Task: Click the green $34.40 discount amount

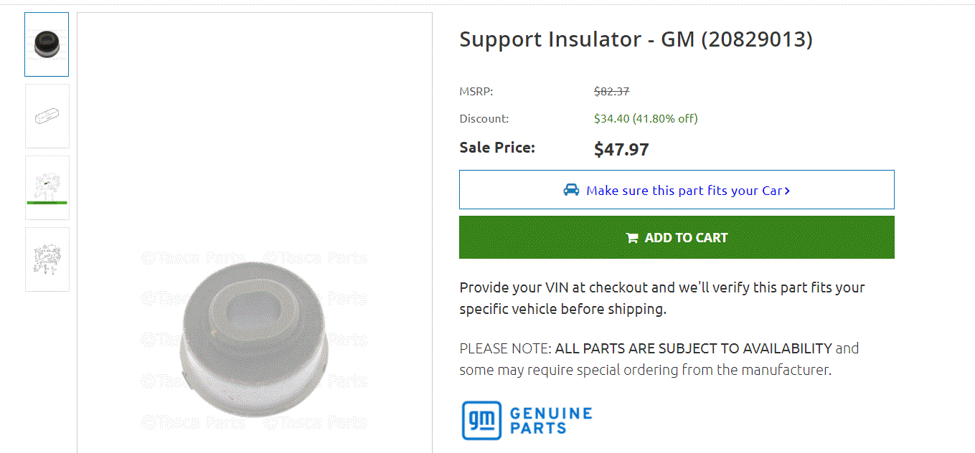Action: [611, 118]
